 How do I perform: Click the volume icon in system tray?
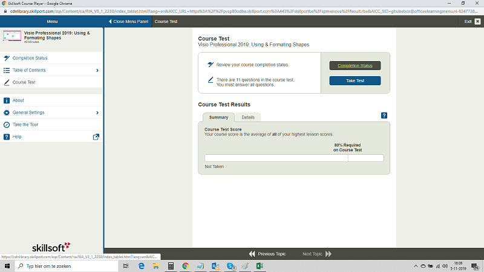pos(445,266)
